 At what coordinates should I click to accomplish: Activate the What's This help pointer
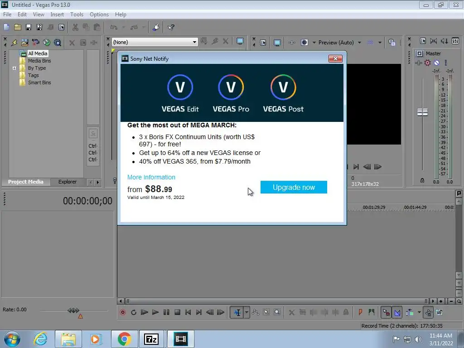pyautogui.click(x=171, y=27)
